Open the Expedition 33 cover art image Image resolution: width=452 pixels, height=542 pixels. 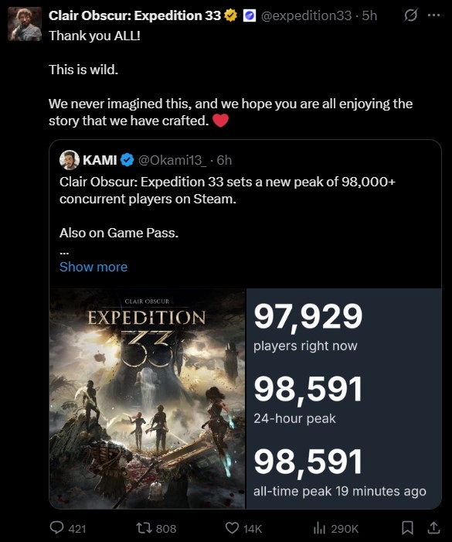point(148,398)
